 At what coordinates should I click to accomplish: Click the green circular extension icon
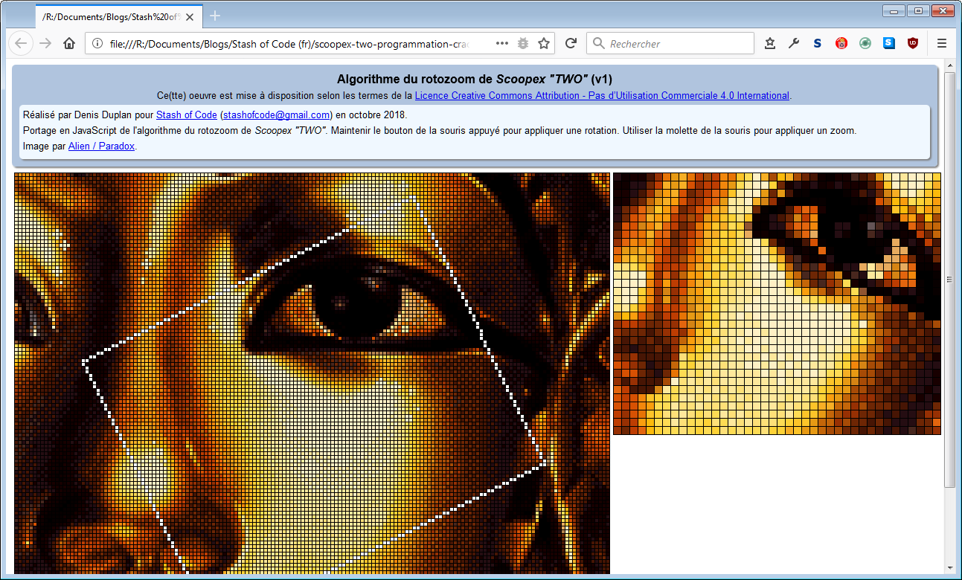(x=865, y=43)
